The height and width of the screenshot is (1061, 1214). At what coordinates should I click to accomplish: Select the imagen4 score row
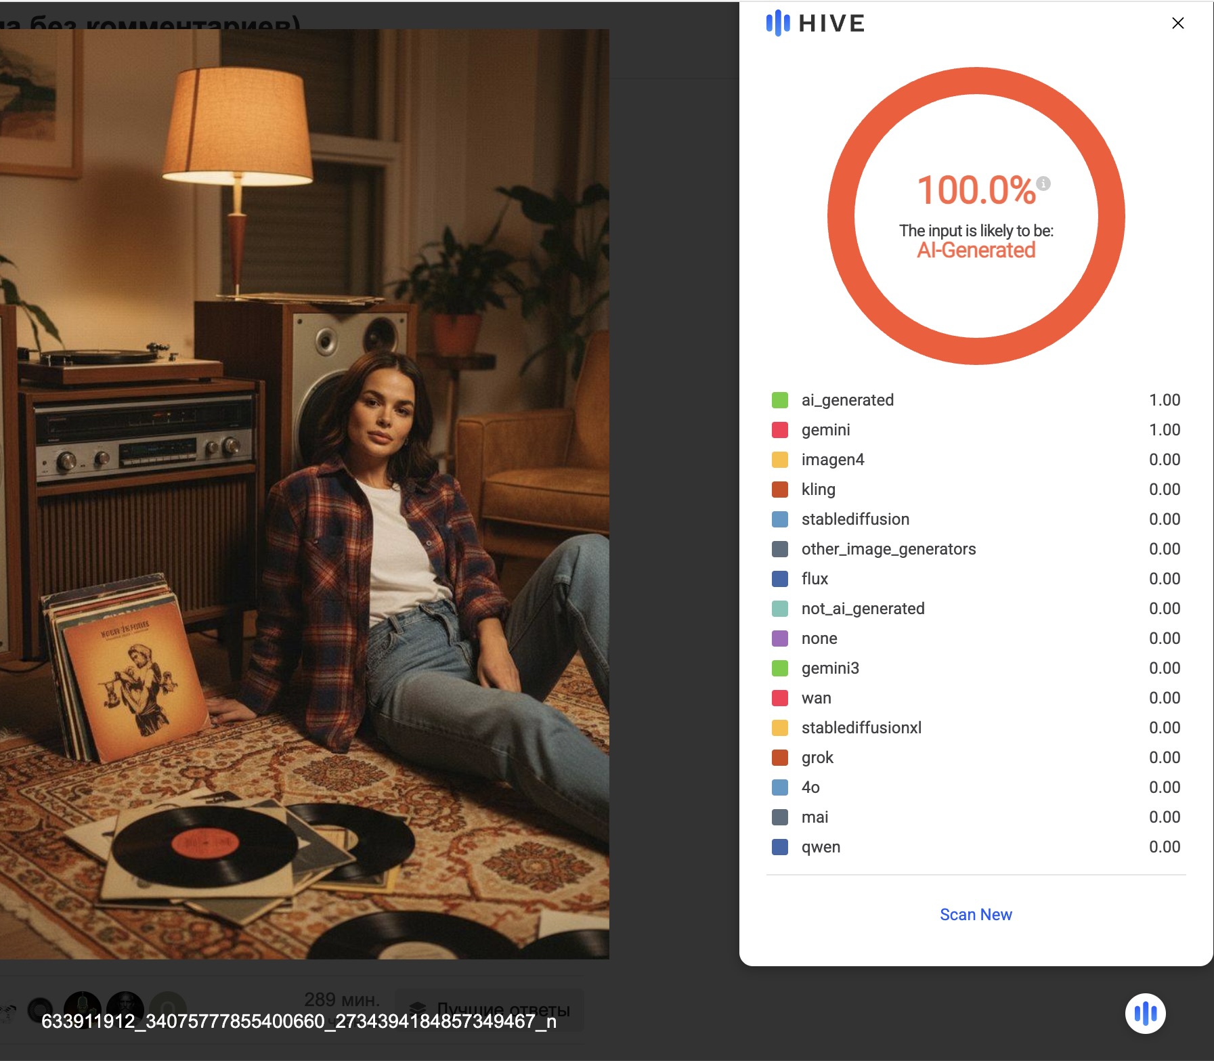(975, 460)
